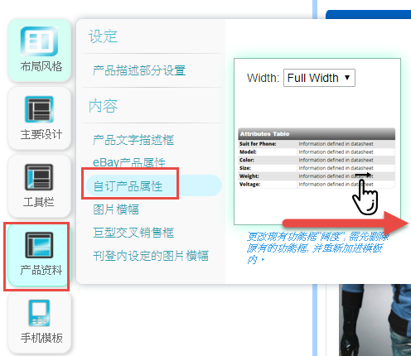Choose eBay产品属性 menu item
Screen dimensions: 411x356
pos(129,162)
